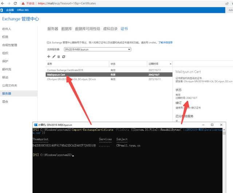
Task: Close the PowerShell window
Action: (221, 125)
